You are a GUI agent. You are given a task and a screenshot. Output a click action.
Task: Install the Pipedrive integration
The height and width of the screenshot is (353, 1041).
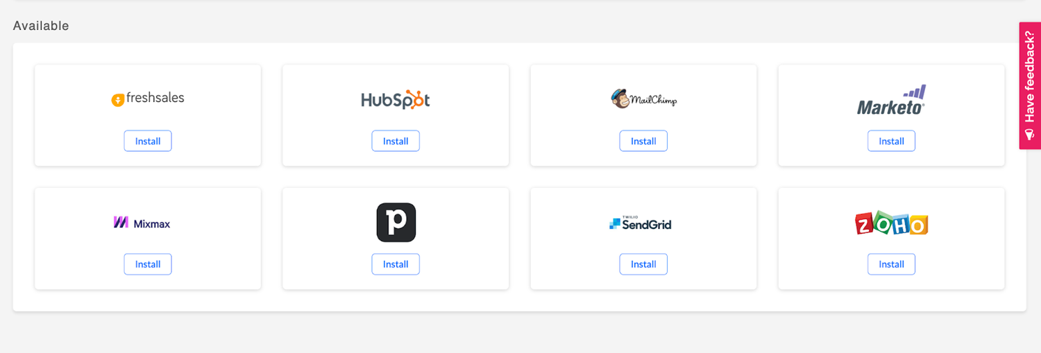(x=396, y=264)
